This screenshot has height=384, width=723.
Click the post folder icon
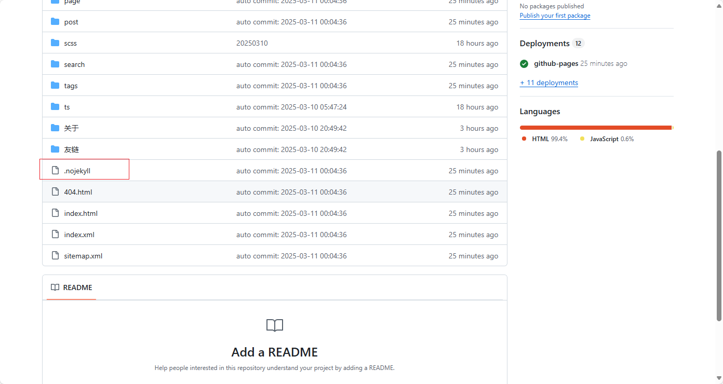click(55, 22)
